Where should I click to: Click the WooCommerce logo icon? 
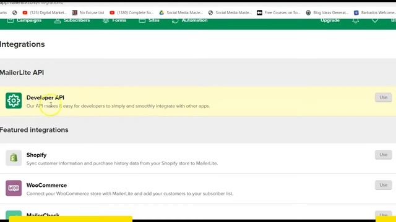point(14,188)
